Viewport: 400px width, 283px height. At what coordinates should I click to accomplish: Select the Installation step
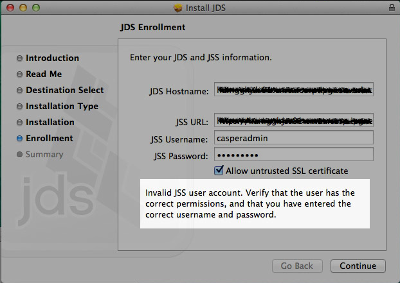coord(50,122)
